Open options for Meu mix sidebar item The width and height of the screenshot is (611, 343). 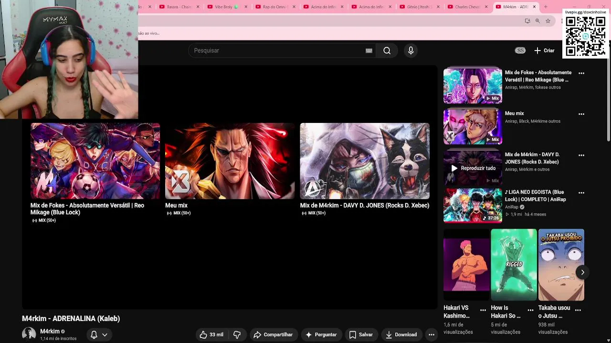pyautogui.click(x=581, y=114)
